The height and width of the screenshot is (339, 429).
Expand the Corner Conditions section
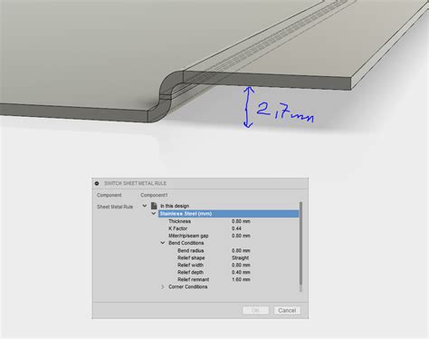(163, 286)
